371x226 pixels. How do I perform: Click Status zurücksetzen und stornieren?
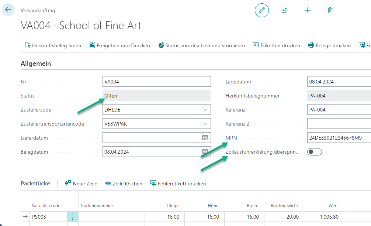pos(201,45)
